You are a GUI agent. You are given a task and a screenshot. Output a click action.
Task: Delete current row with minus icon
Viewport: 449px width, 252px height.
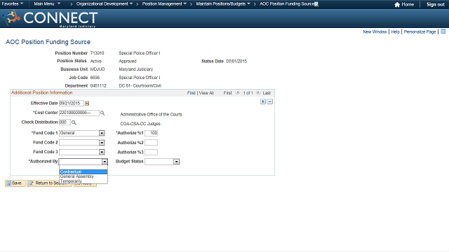pos(269,101)
